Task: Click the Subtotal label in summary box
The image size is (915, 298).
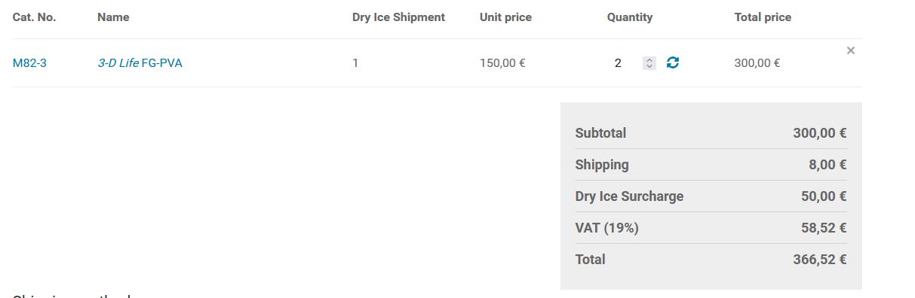Action: 600,133
